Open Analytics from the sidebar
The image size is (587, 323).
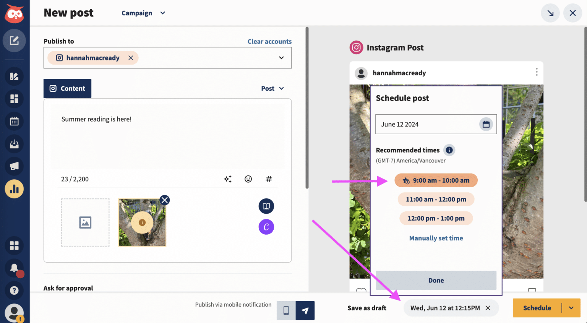point(14,188)
